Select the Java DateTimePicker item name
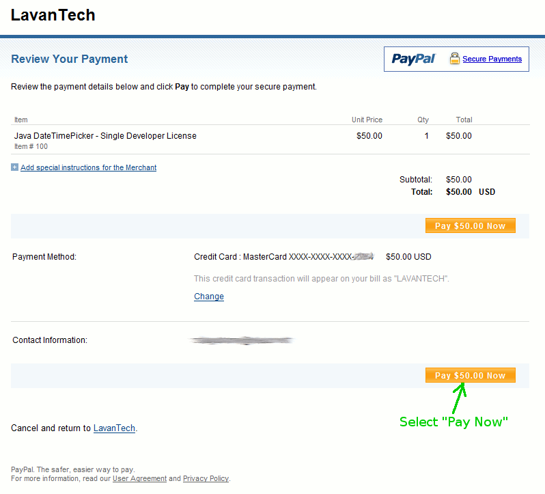Image resolution: width=545 pixels, height=494 pixels. pyautogui.click(x=105, y=136)
